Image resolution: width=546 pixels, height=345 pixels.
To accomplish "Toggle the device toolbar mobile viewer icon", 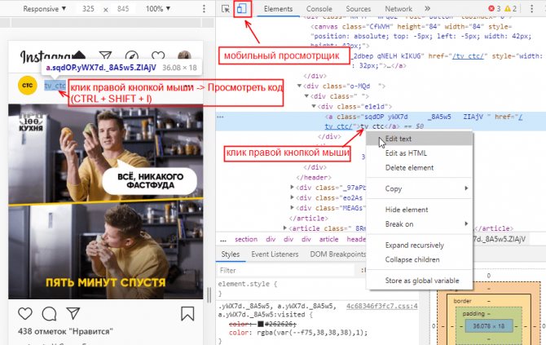I will click(242, 8).
